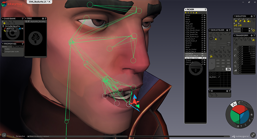Select Tongue in the Picker list
The height and width of the screenshot is (139, 257).
pos(195,60)
